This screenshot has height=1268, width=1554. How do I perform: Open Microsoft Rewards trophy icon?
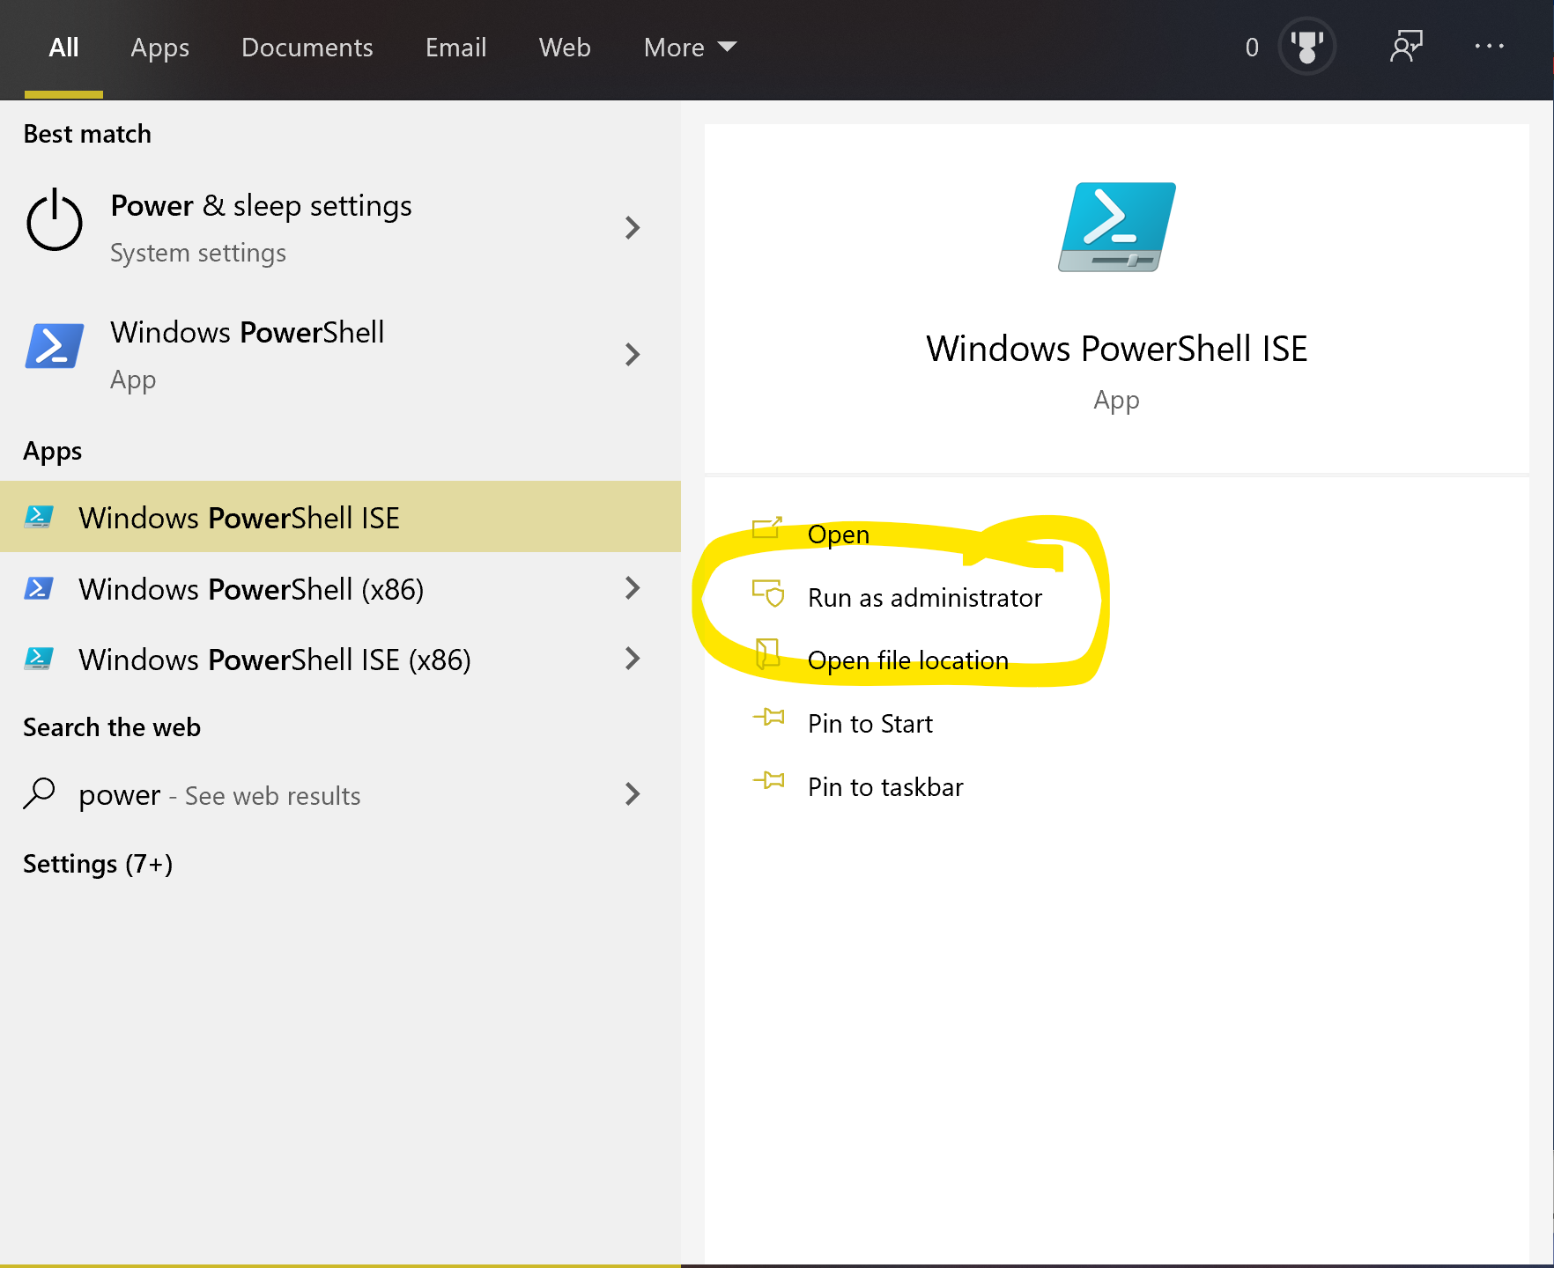(x=1307, y=47)
